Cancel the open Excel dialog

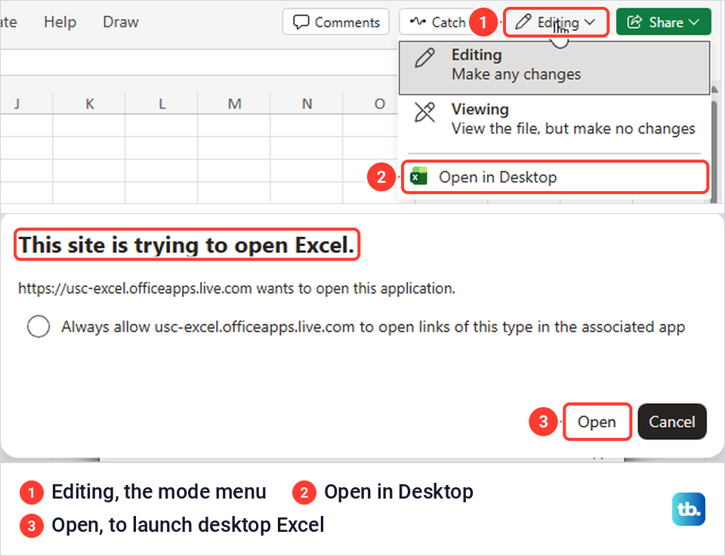click(x=672, y=422)
